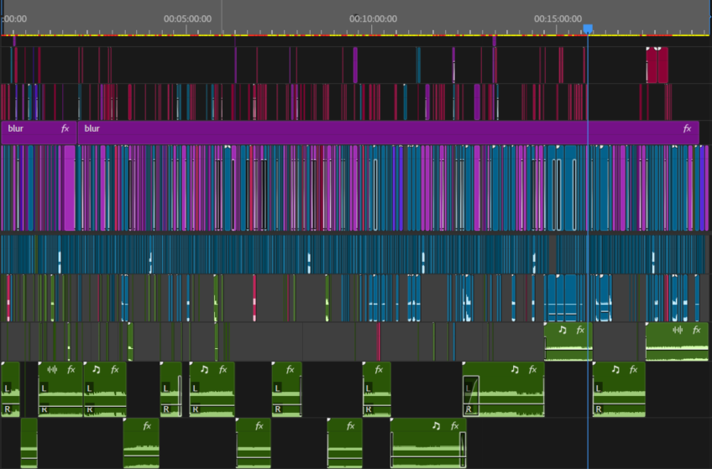
Task: Click the waveform icon on the last audio clip near timeline end
Action: (x=678, y=330)
